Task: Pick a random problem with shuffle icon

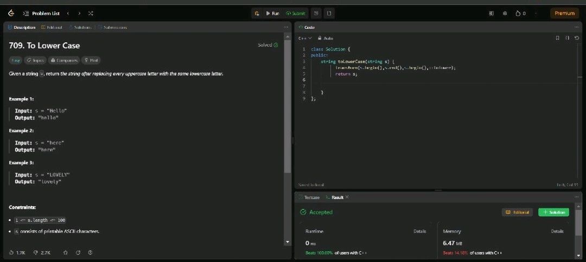Action: (90, 13)
